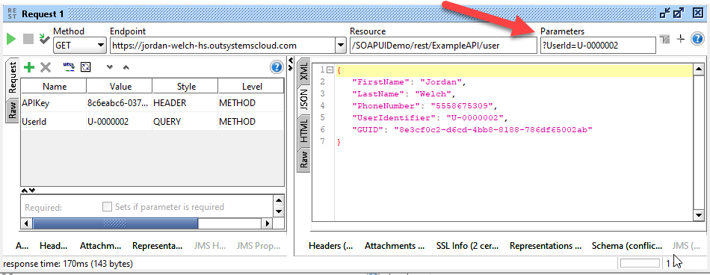Viewport: 710px width, 275px height.
Task: Open response Attachments tab
Action: 395,246
